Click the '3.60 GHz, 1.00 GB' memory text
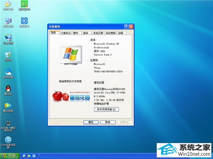This screenshot has width=213, height=159. [x=109, y=100]
